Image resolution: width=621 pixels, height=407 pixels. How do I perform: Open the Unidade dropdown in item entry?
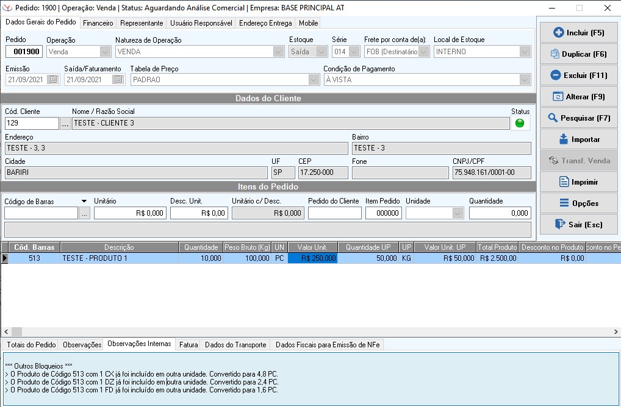[458, 213]
